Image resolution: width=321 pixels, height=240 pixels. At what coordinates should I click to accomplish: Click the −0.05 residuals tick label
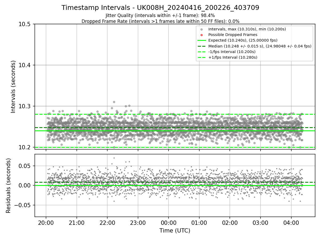coord(23,205)
